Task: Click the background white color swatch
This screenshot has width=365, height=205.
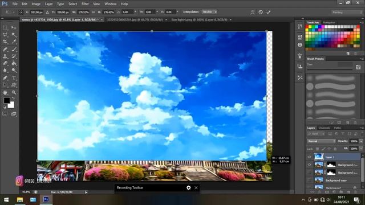Action: (x=11, y=105)
